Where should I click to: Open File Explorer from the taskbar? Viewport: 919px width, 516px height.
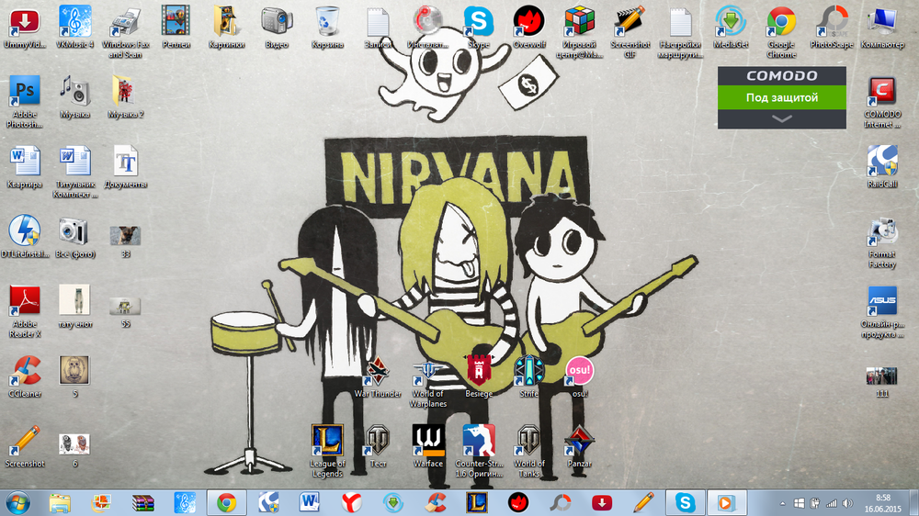59,503
